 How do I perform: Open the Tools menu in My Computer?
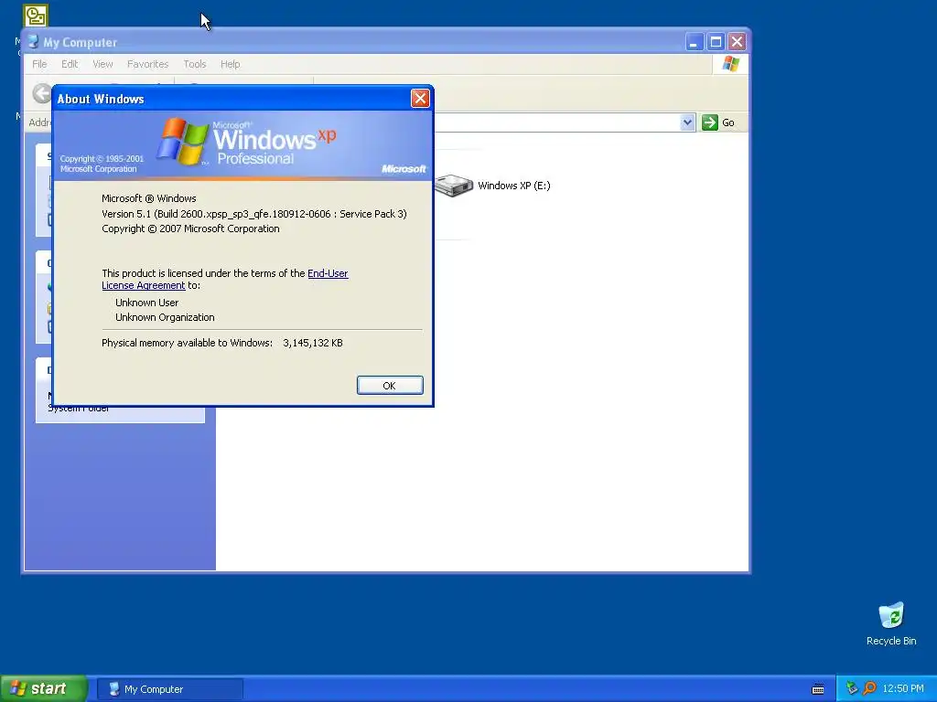click(194, 64)
